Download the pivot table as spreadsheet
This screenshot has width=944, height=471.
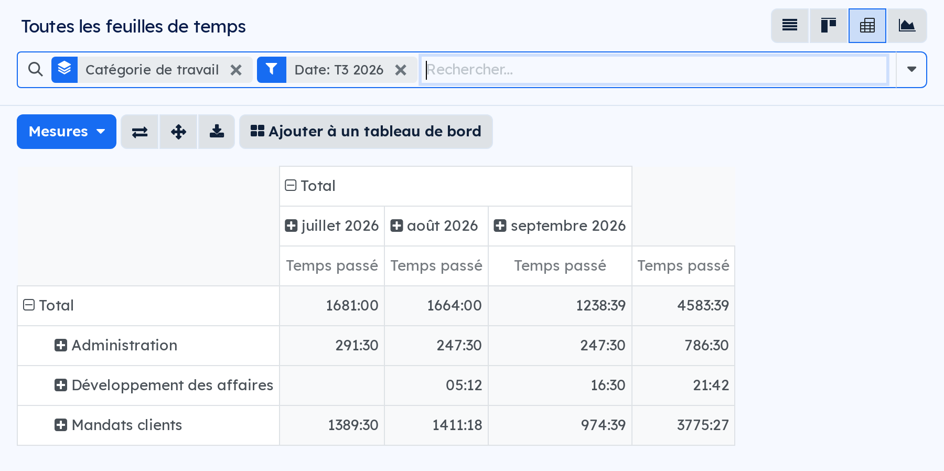coord(217,132)
